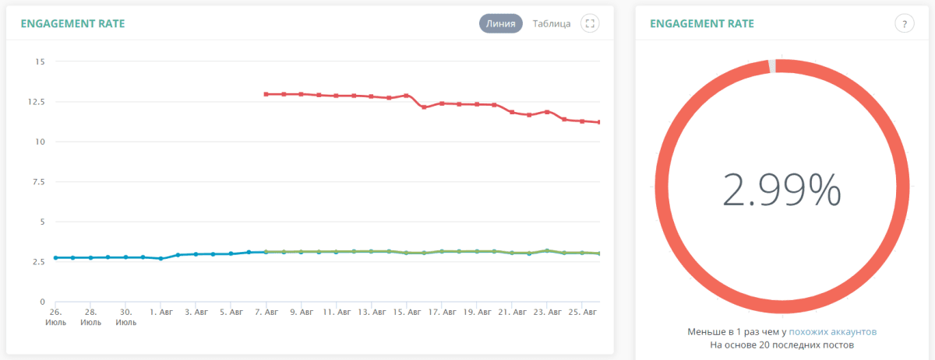Image resolution: width=935 pixels, height=360 pixels.
Task: Click the red line dip point after 15 Авг
Action: coord(424,107)
